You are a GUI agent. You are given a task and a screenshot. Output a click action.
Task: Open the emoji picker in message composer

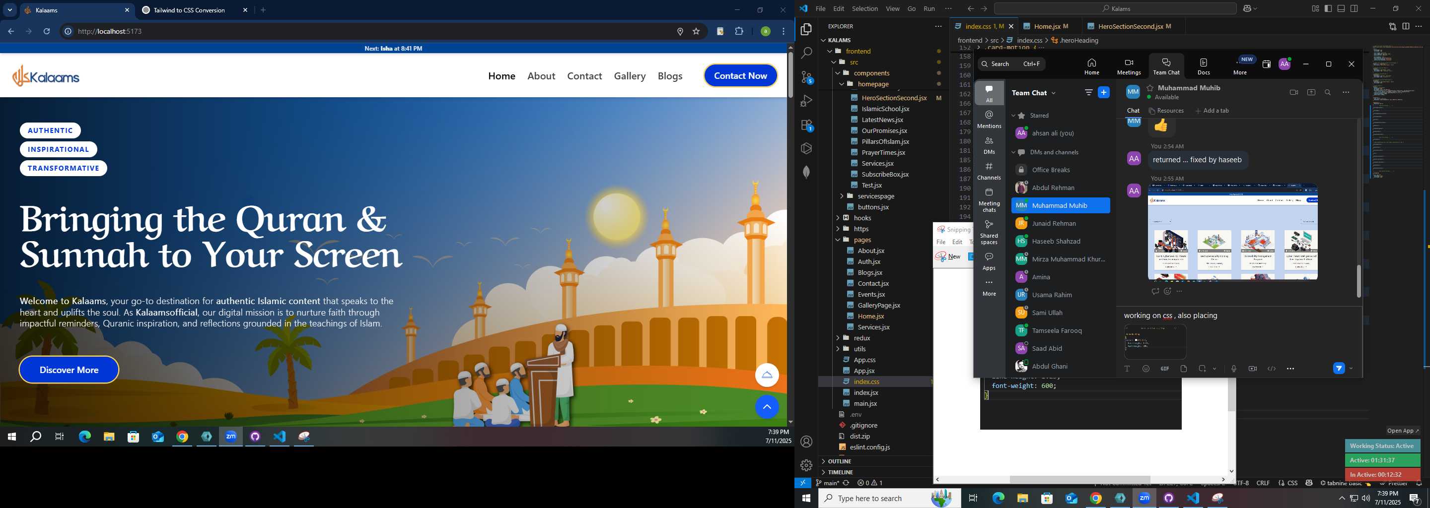point(1146,369)
